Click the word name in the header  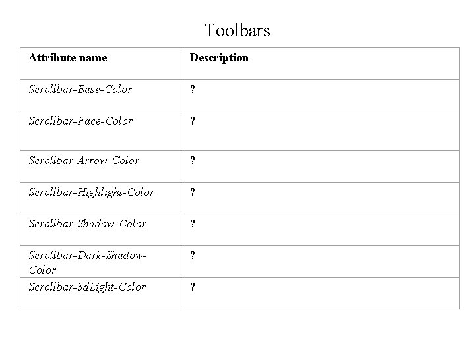pos(93,58)
